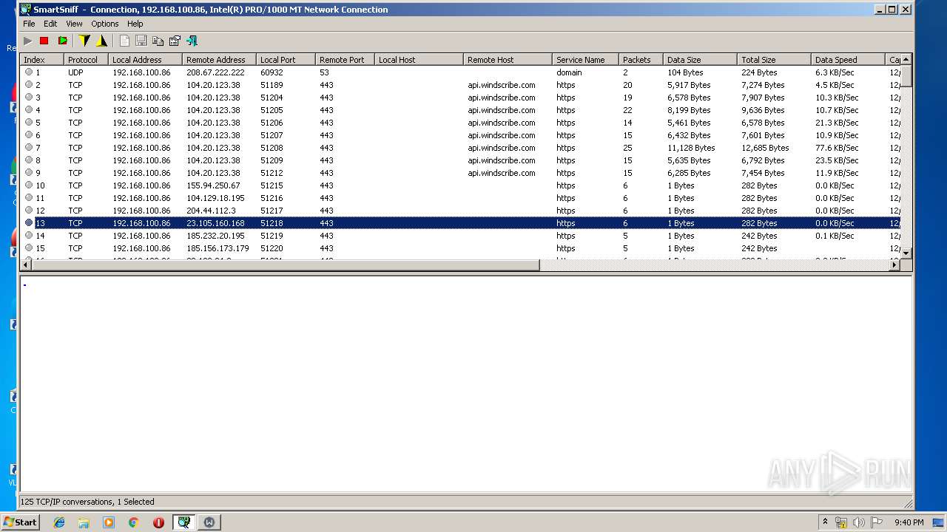Select remote address 208.67.222.222 cell
The image size is (947, 532).
[x=215, y=72]
